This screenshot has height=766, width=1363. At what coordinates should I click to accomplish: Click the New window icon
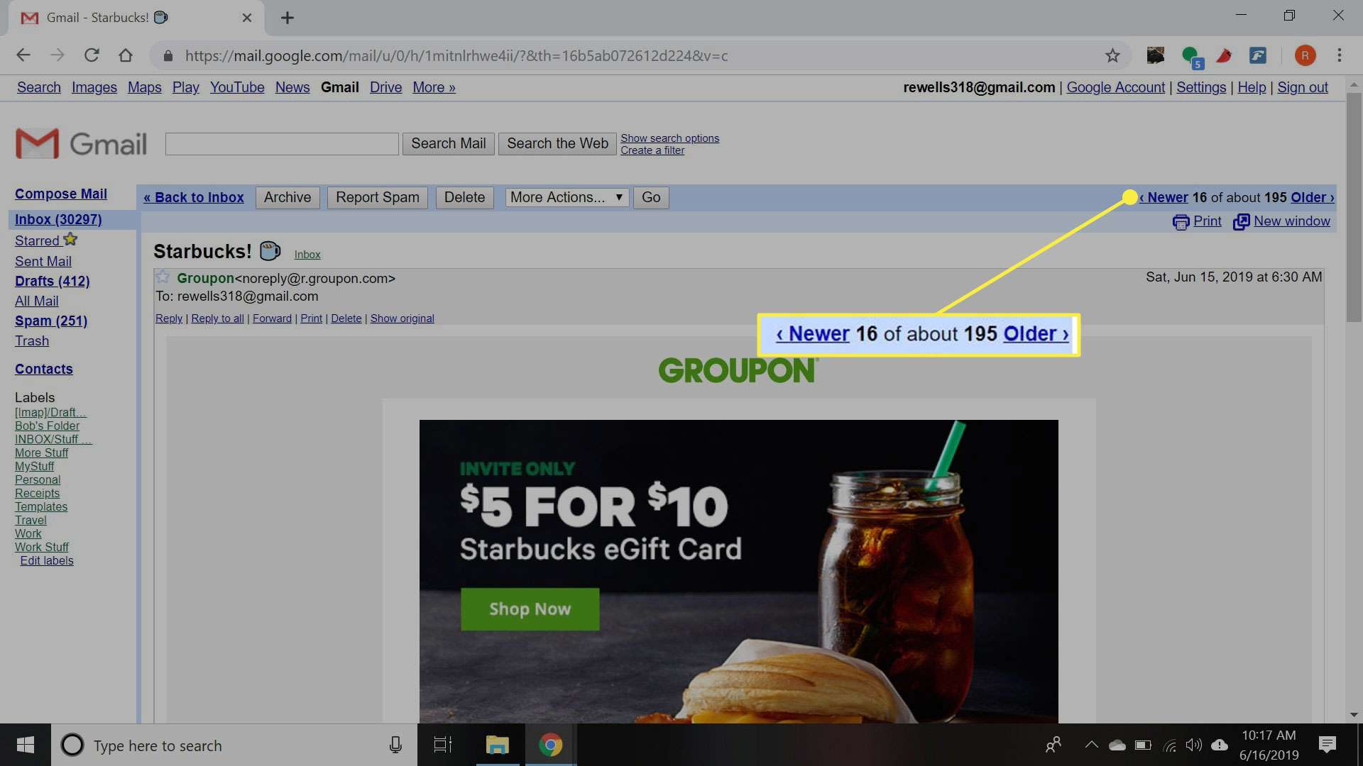pyautogui.click(x=1241, y=222)
